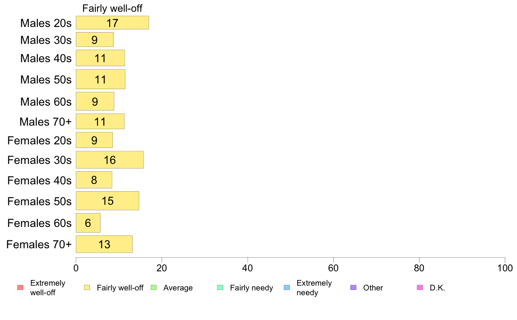Click the 100 tick on the x-axis
Image resolution: width=517 pixels, height=320 pixels.
point(504,268)
